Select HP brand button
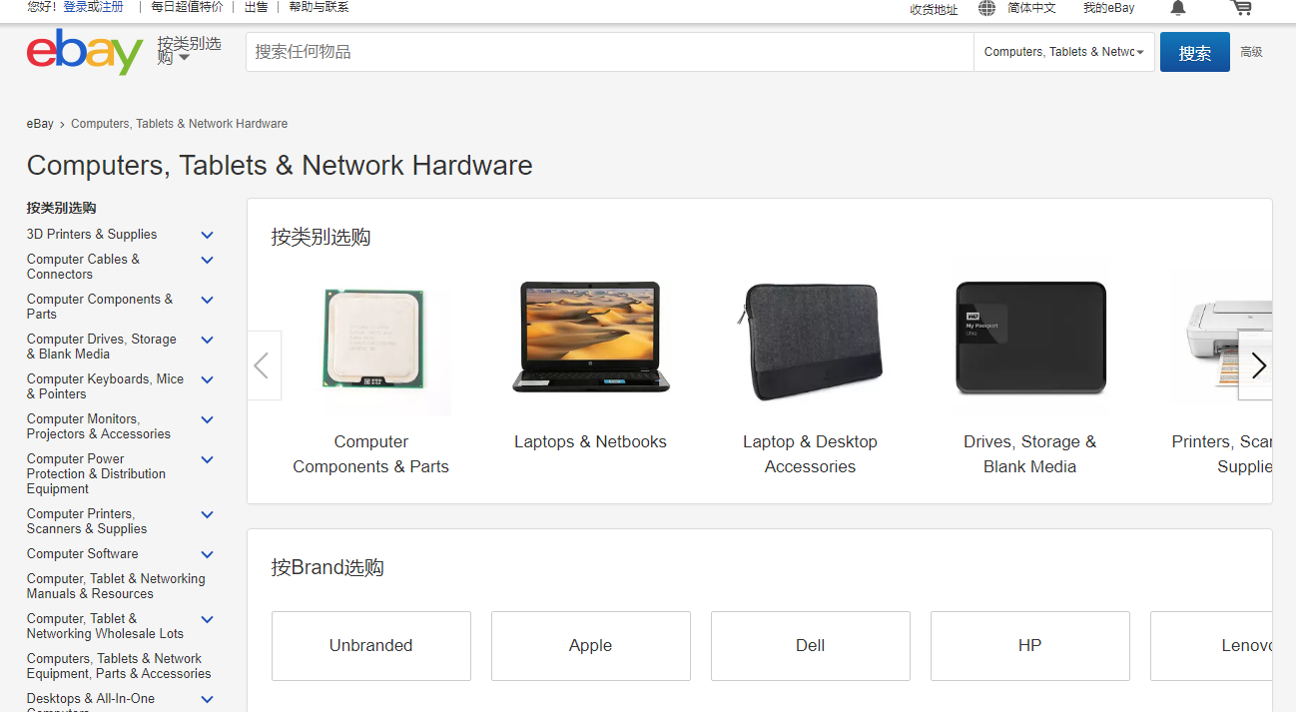 coord(1030,646)
